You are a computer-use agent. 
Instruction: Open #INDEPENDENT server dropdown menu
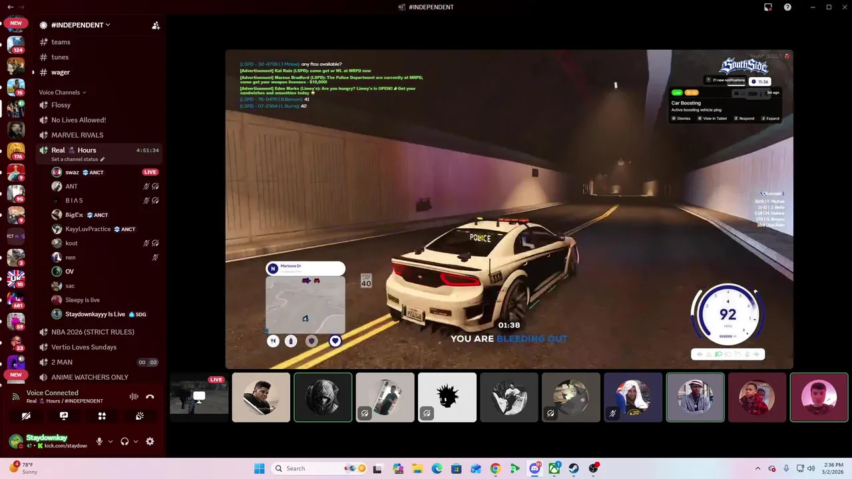pyautogui.click(x=80, y=25)
